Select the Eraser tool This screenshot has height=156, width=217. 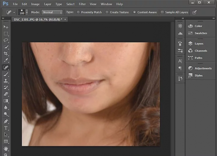[x=6, y=94]
